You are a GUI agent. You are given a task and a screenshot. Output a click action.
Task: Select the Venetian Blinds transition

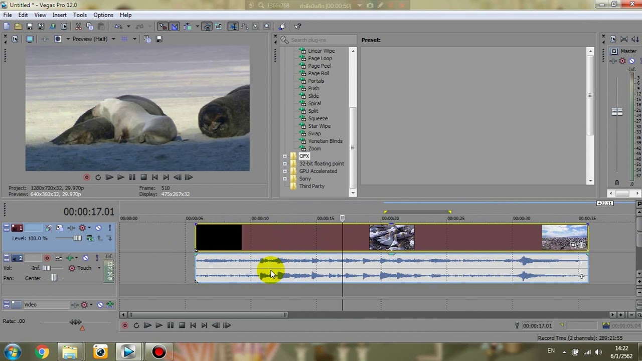[x=325, y=141]
